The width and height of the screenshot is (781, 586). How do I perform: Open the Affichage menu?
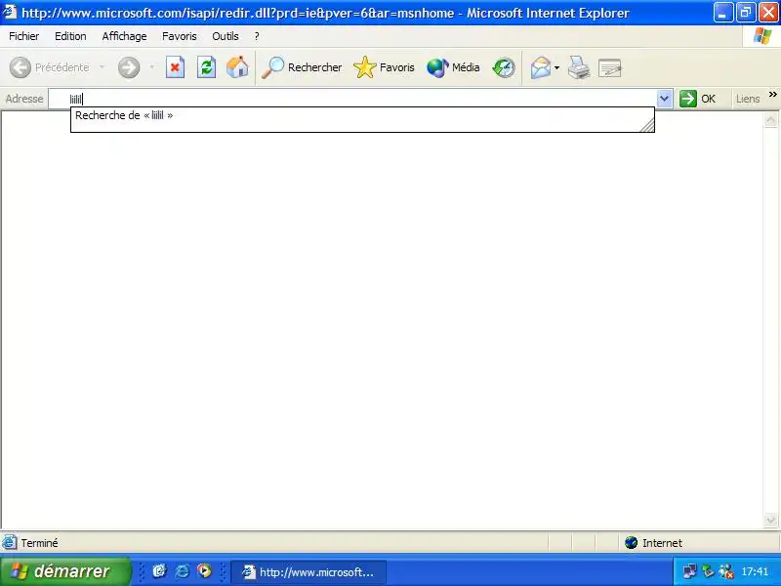click(124, 36)
